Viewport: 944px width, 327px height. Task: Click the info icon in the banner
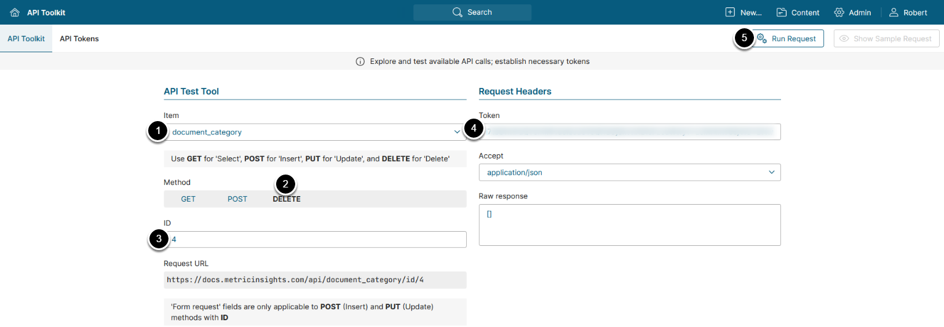pyautogui.click(x=360, y=61)
